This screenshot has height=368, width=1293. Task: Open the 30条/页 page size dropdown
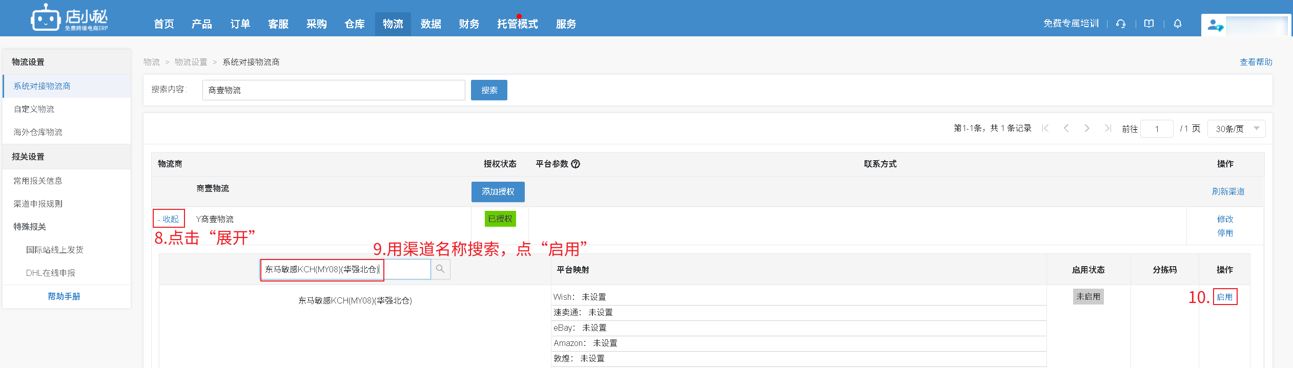tap(1236, 129)
